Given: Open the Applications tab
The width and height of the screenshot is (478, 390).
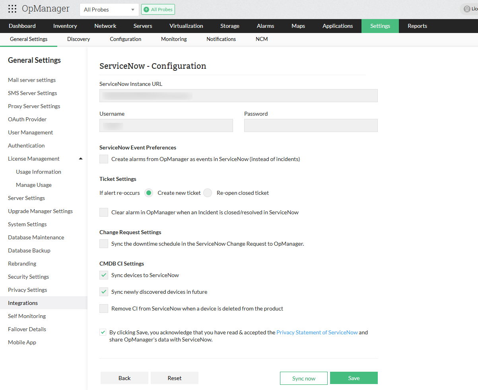Looking at the screenshot, I should [338, 26].
